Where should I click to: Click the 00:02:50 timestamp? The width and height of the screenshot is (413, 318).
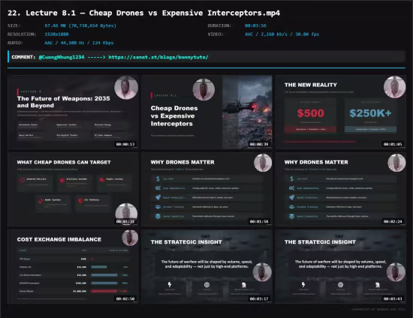click(x=125, y=298)
